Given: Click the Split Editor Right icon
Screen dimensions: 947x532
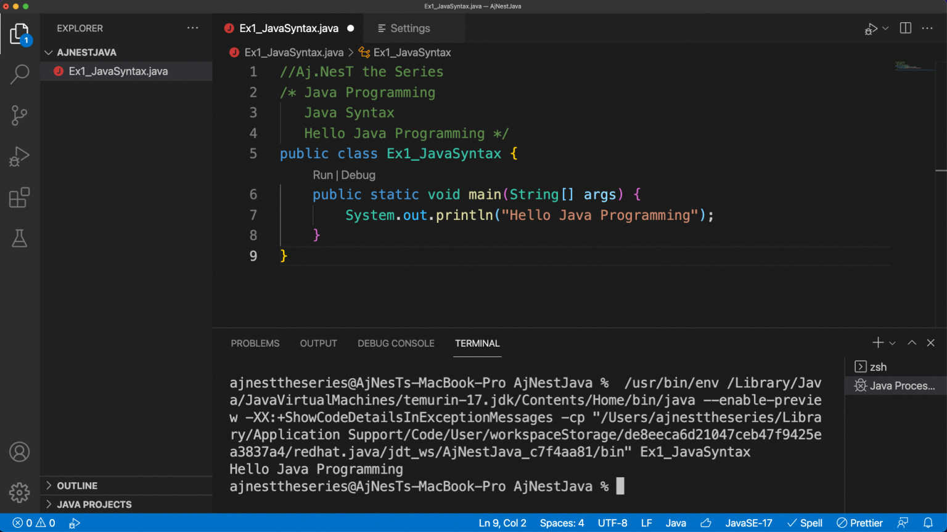Looking at the screenshot, I should (x=906, y=28).
